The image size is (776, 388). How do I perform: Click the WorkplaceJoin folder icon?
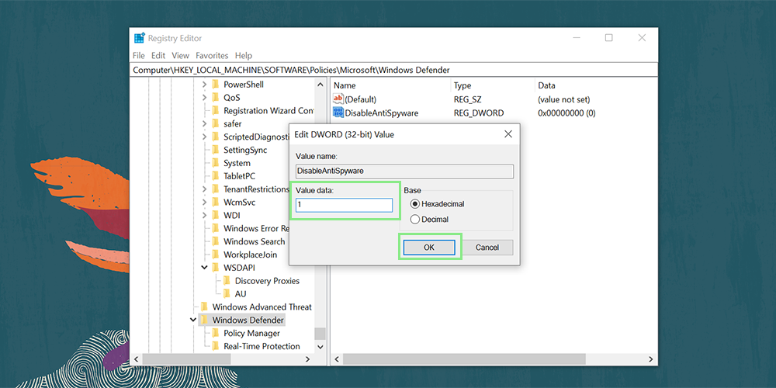click(215, 255)
